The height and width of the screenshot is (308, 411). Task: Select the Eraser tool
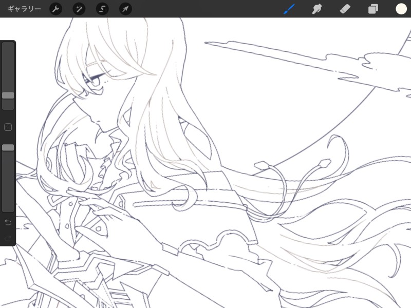(x=345, y=9)
